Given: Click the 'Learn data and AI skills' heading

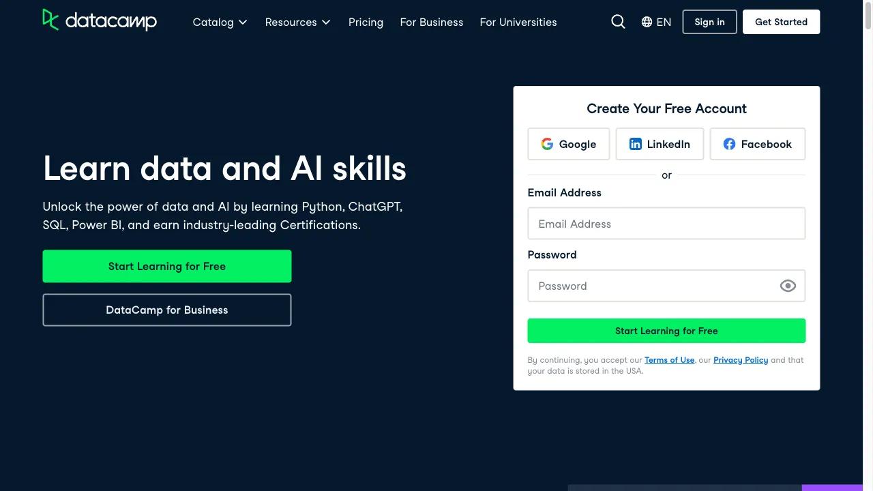Looking at the screenshot, I should tap(224, 168).
